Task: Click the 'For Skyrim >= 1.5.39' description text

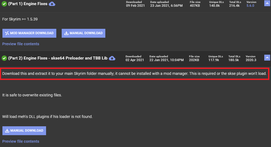Action: [20, 19]
